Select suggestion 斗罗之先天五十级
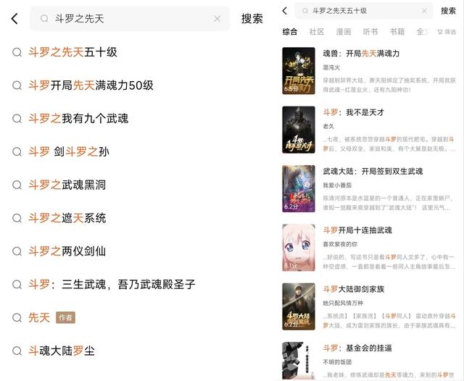Viewport: 464px width, 381px height. (x=72, y=52)
